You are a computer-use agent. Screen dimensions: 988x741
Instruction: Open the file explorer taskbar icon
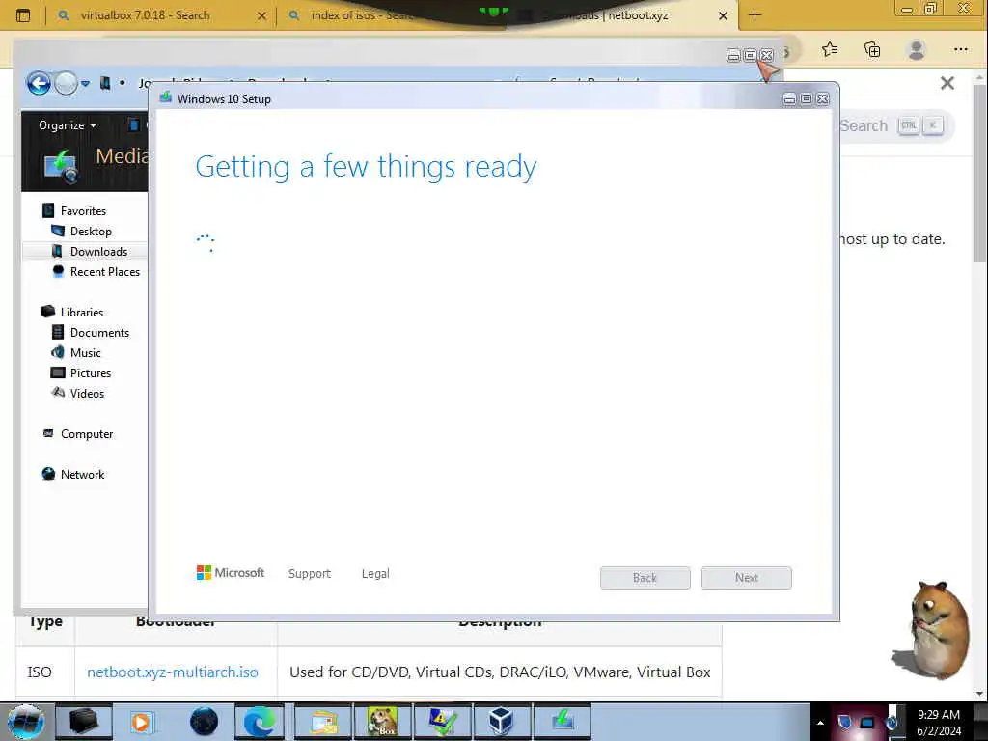tap(322, 722)
